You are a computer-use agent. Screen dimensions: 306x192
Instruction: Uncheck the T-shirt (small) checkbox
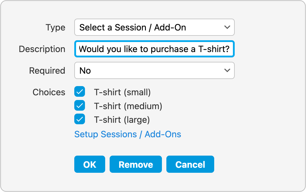[80, 92]
